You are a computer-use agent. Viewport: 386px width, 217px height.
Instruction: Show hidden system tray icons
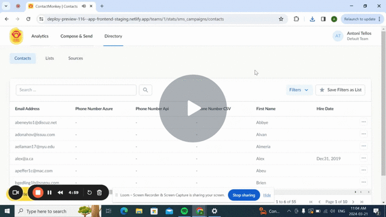point(289,211)
